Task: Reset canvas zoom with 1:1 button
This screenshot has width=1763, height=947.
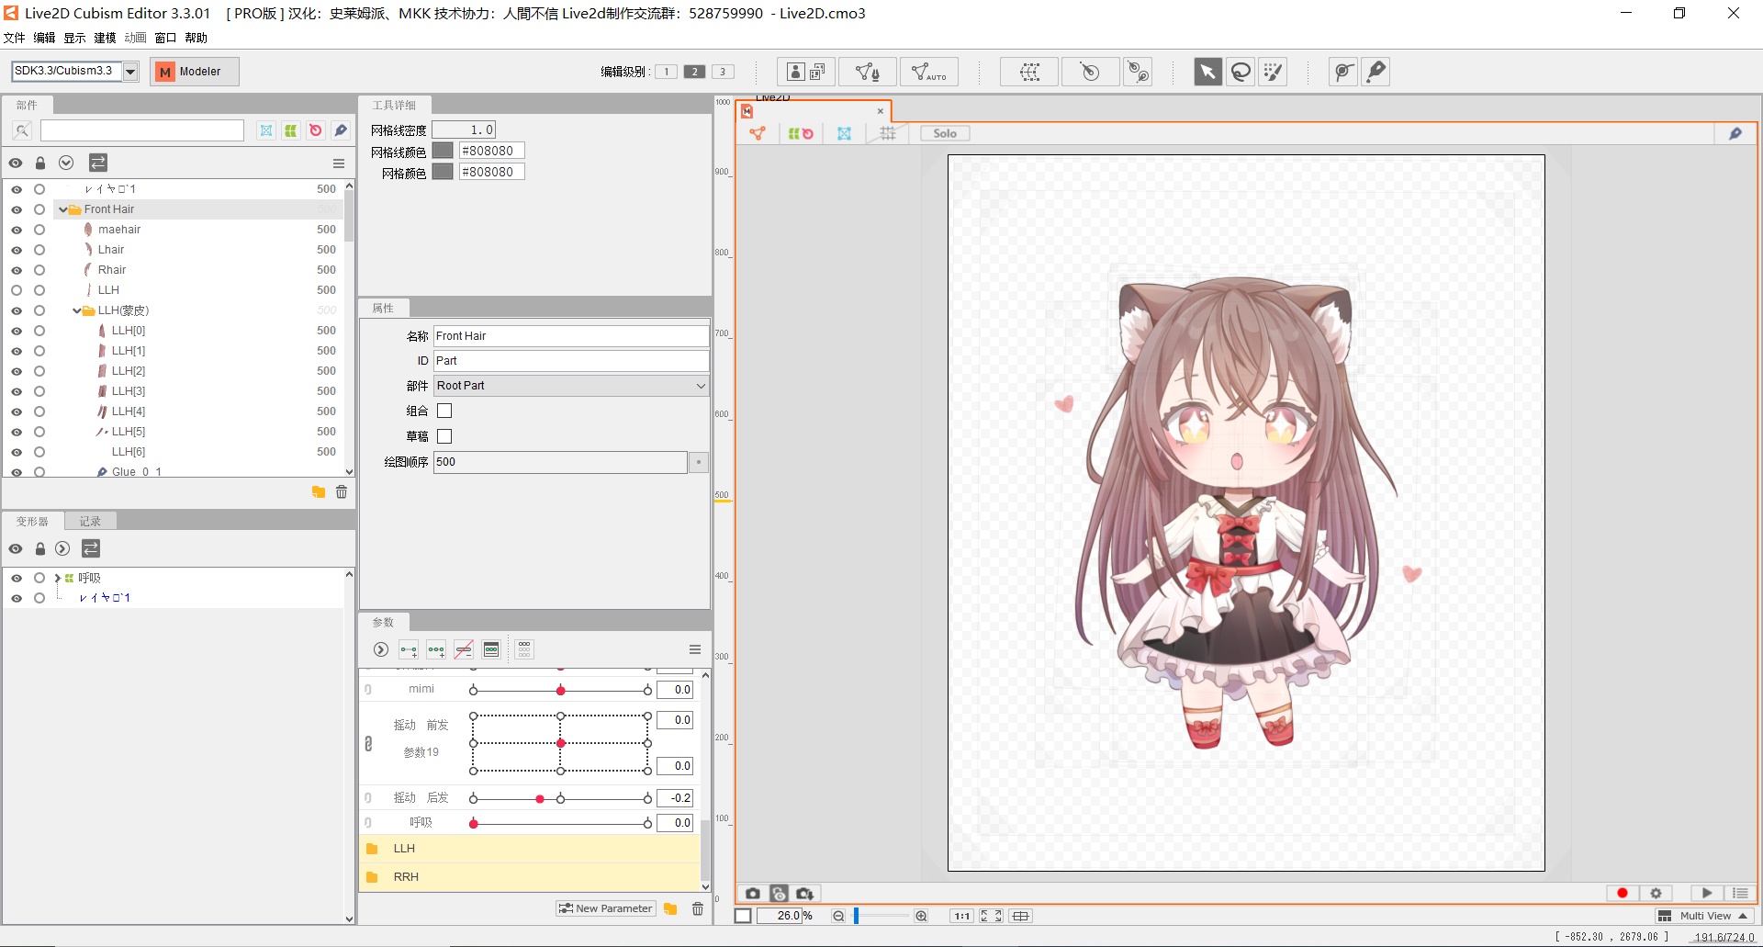Action: pyautogui.click(x=961, y=916)
